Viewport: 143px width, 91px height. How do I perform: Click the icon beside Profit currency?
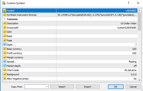pyautogui.click(x=5, y=53)
